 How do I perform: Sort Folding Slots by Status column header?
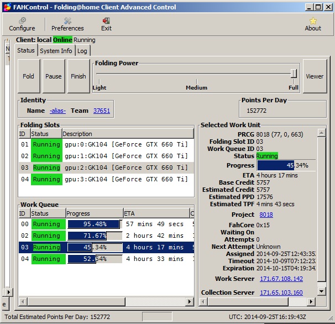point(46,134)
